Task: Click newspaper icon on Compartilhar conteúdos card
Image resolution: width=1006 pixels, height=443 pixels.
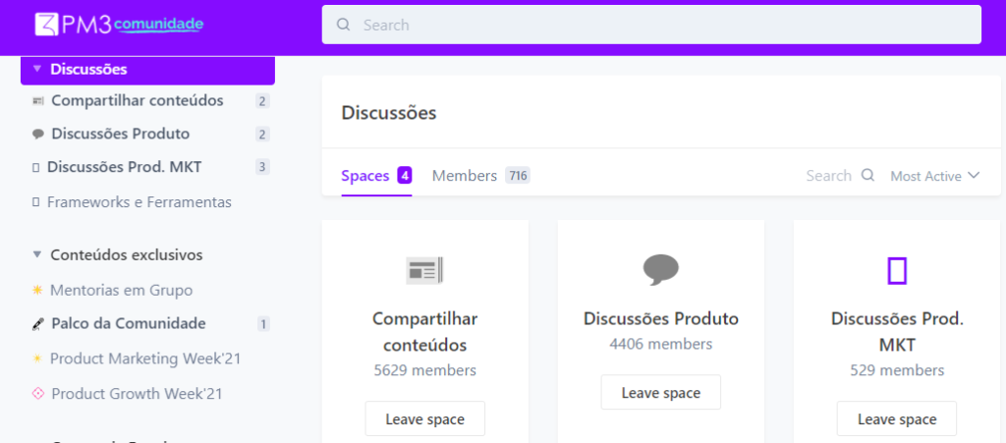Action: coord(424,270)
